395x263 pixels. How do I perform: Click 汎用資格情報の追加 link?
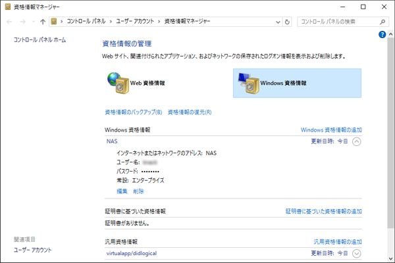[338, 242]
